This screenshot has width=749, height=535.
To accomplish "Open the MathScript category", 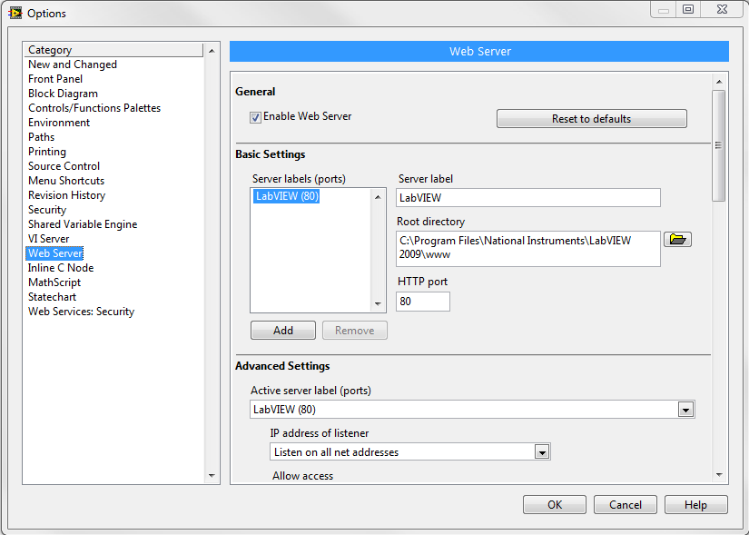I will click(x=54, y=282).
